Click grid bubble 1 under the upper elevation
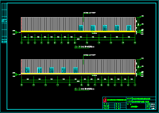Screen dimensions: 159x113 tap(21, 43)
